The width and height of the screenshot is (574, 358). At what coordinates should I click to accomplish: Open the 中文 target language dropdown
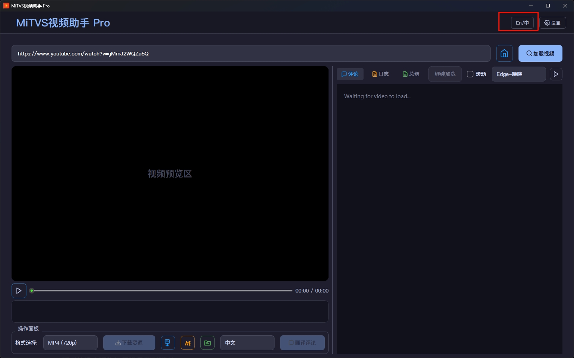[247, 342]
